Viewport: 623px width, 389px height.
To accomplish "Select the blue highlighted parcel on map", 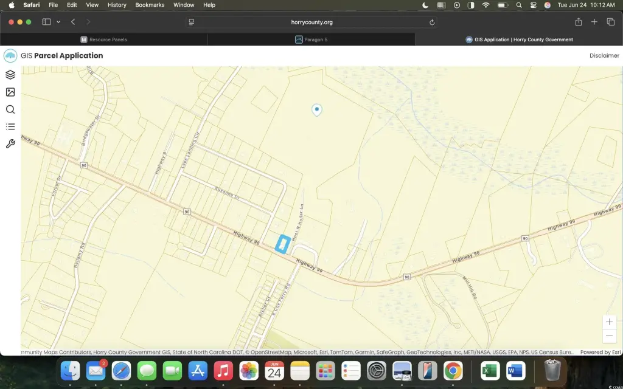I will point(281,244).
